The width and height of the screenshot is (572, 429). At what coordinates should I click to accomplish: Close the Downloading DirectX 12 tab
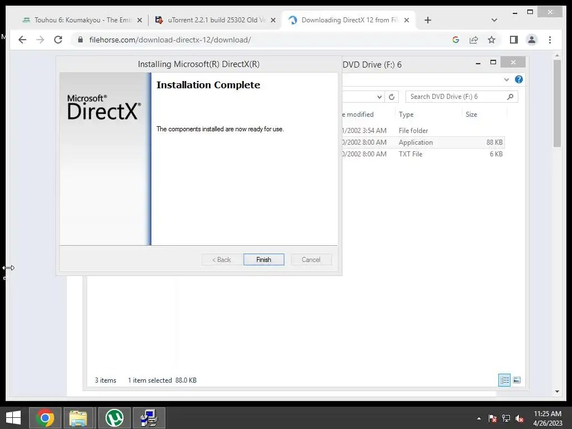[x=407, y=21]
